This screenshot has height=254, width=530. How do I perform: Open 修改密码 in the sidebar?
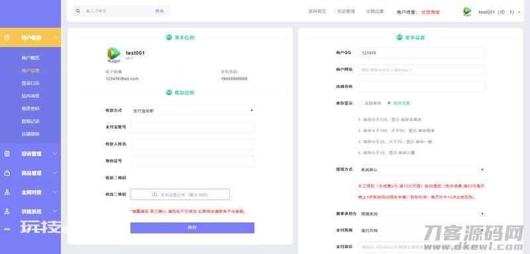pyautogui.click(x=30, y=108)
